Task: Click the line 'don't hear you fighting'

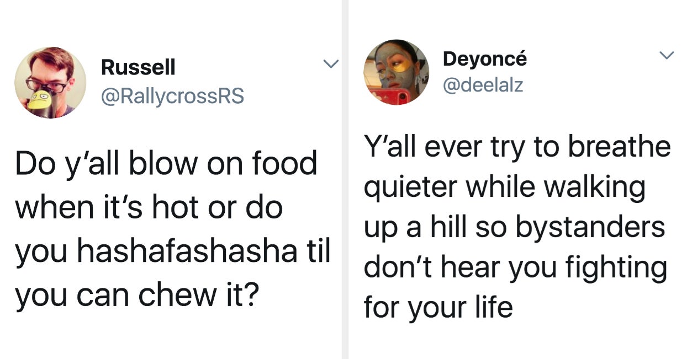Action: point(516,267)
